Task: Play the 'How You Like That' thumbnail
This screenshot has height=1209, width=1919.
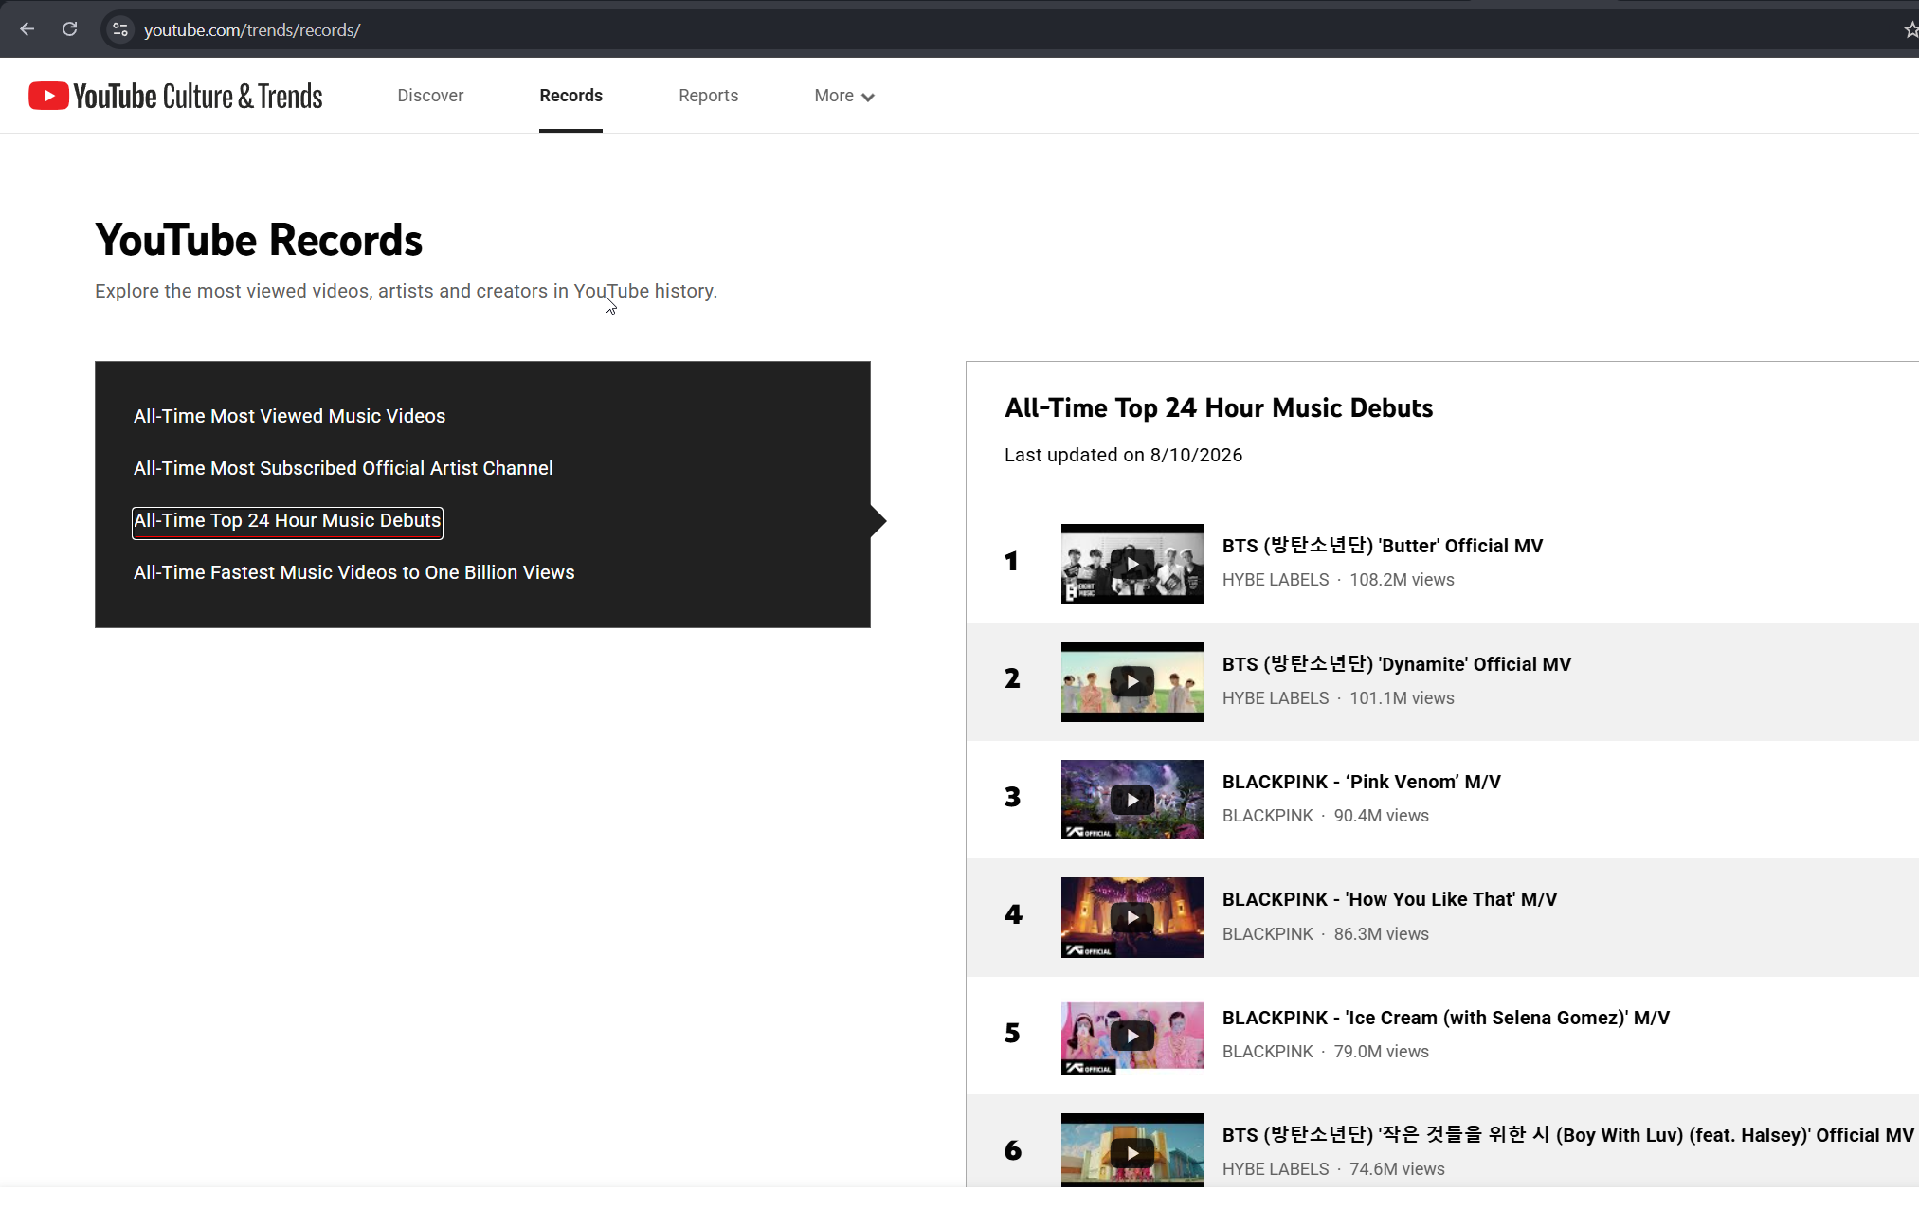Action: [1131, 917]
